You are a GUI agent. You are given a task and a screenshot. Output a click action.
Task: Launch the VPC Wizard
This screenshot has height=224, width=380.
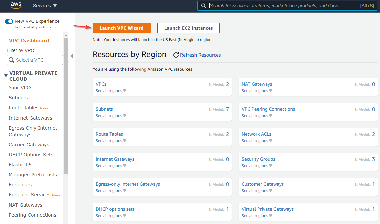[x=121, y=28]
